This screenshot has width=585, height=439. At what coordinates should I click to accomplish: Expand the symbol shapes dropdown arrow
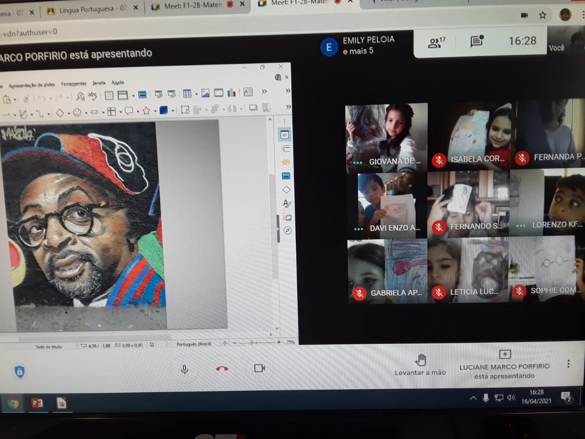[86, 112]
